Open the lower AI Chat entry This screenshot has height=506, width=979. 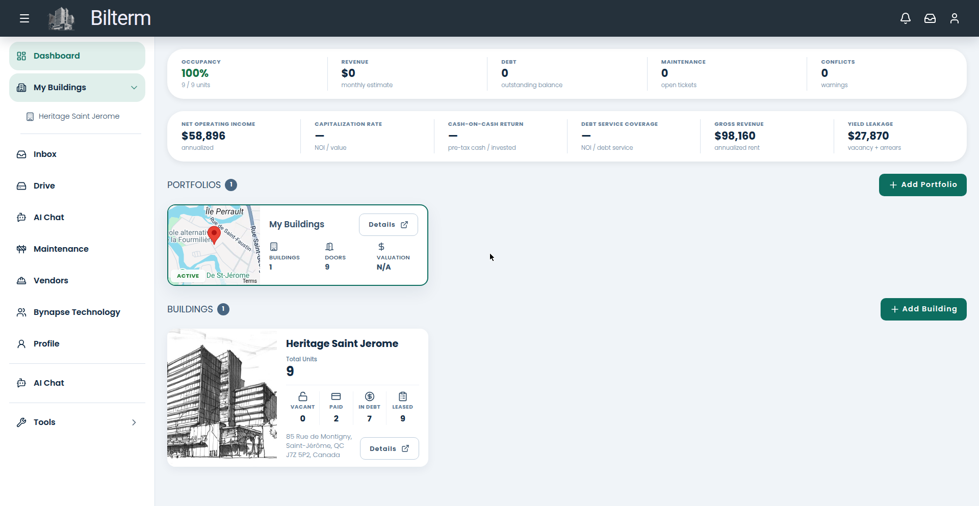point(77,383)
